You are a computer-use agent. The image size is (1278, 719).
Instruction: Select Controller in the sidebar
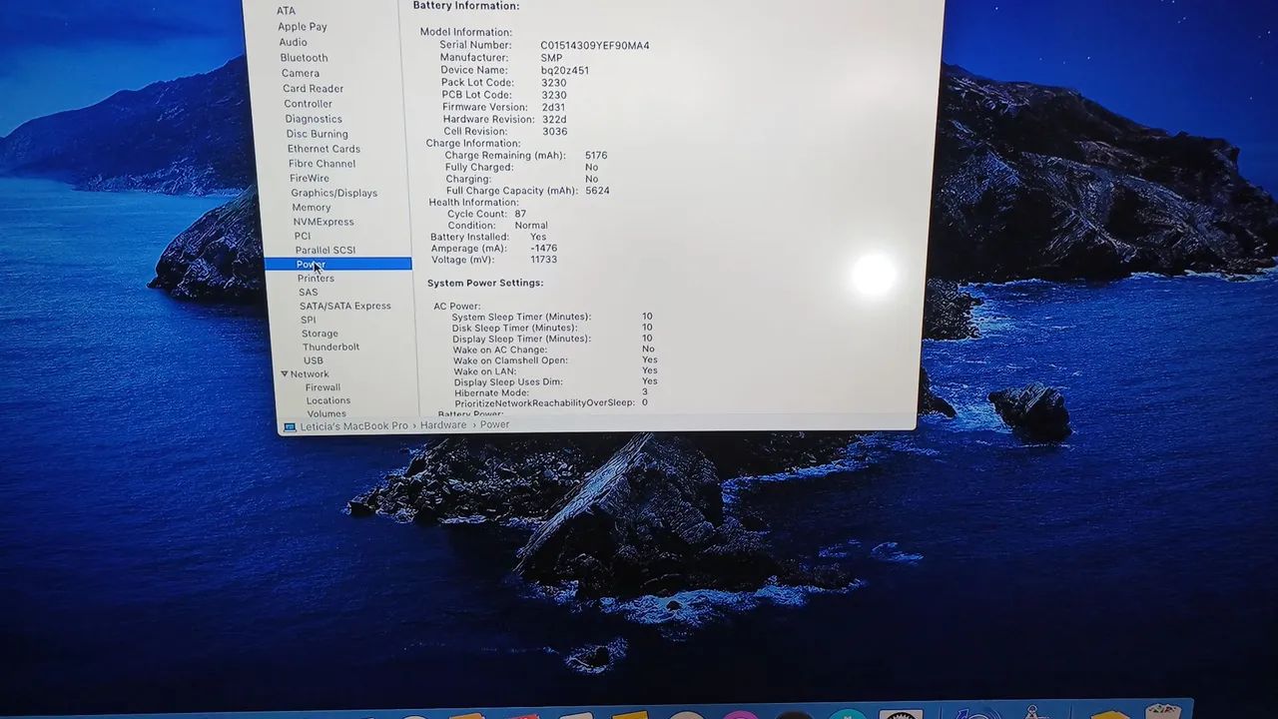[308, 104]
